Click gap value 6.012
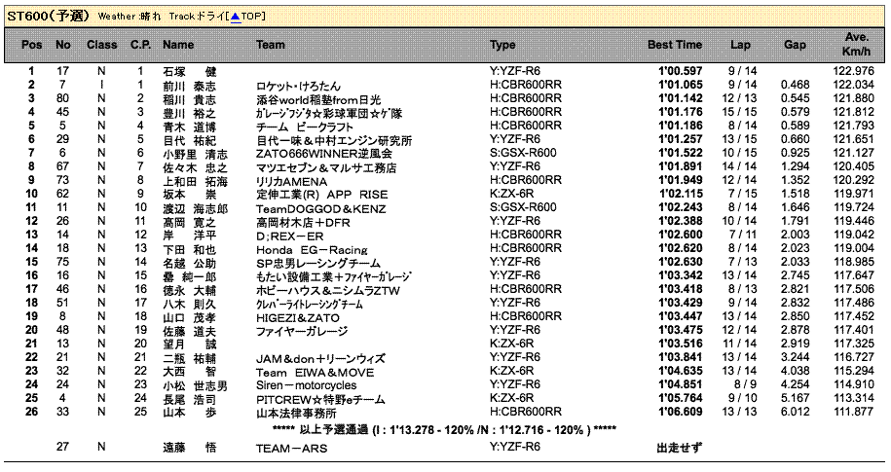 (x=795, y=412)
